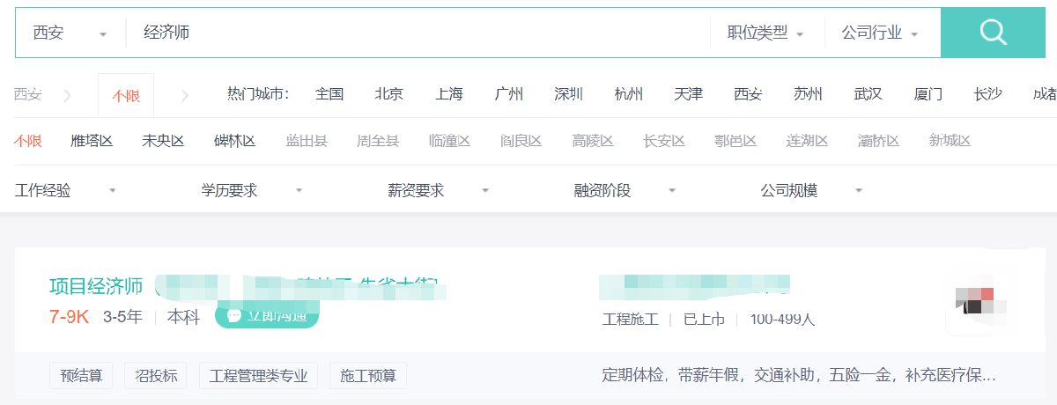Open the 公司规模 filter dropdown
The image size is (1057, 405).
tap(811, 190)
